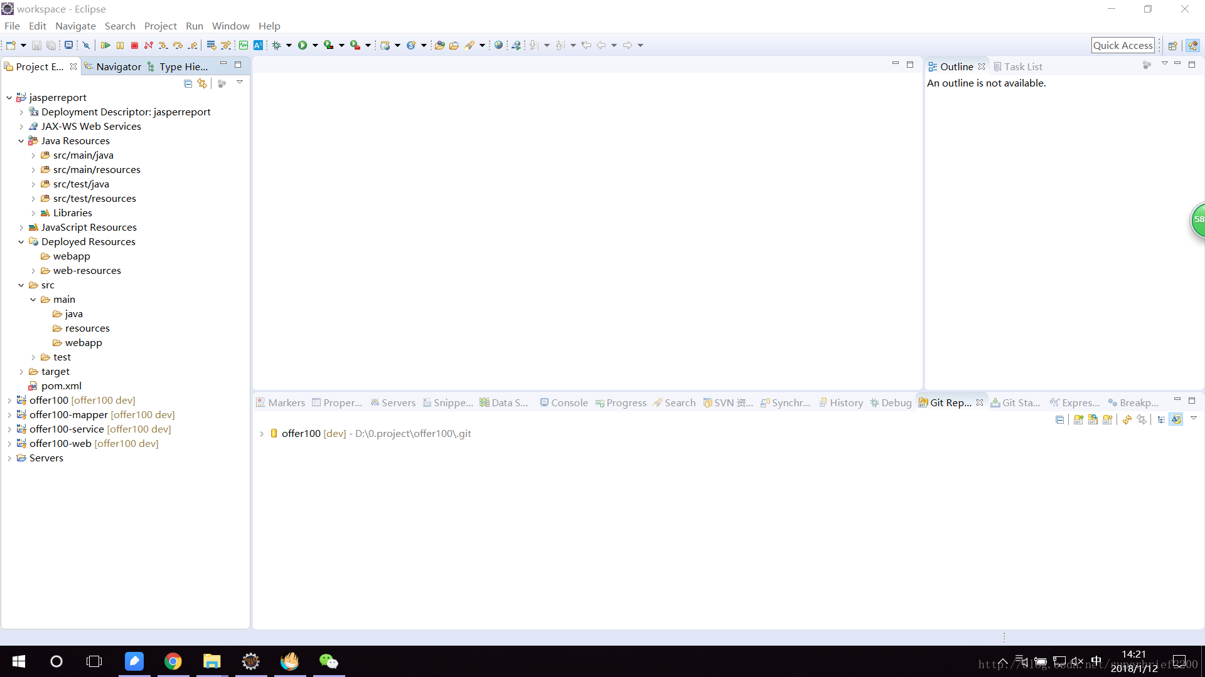Open Chrome from the taskbar
The image size is (1205, 677).
[173, 661]
